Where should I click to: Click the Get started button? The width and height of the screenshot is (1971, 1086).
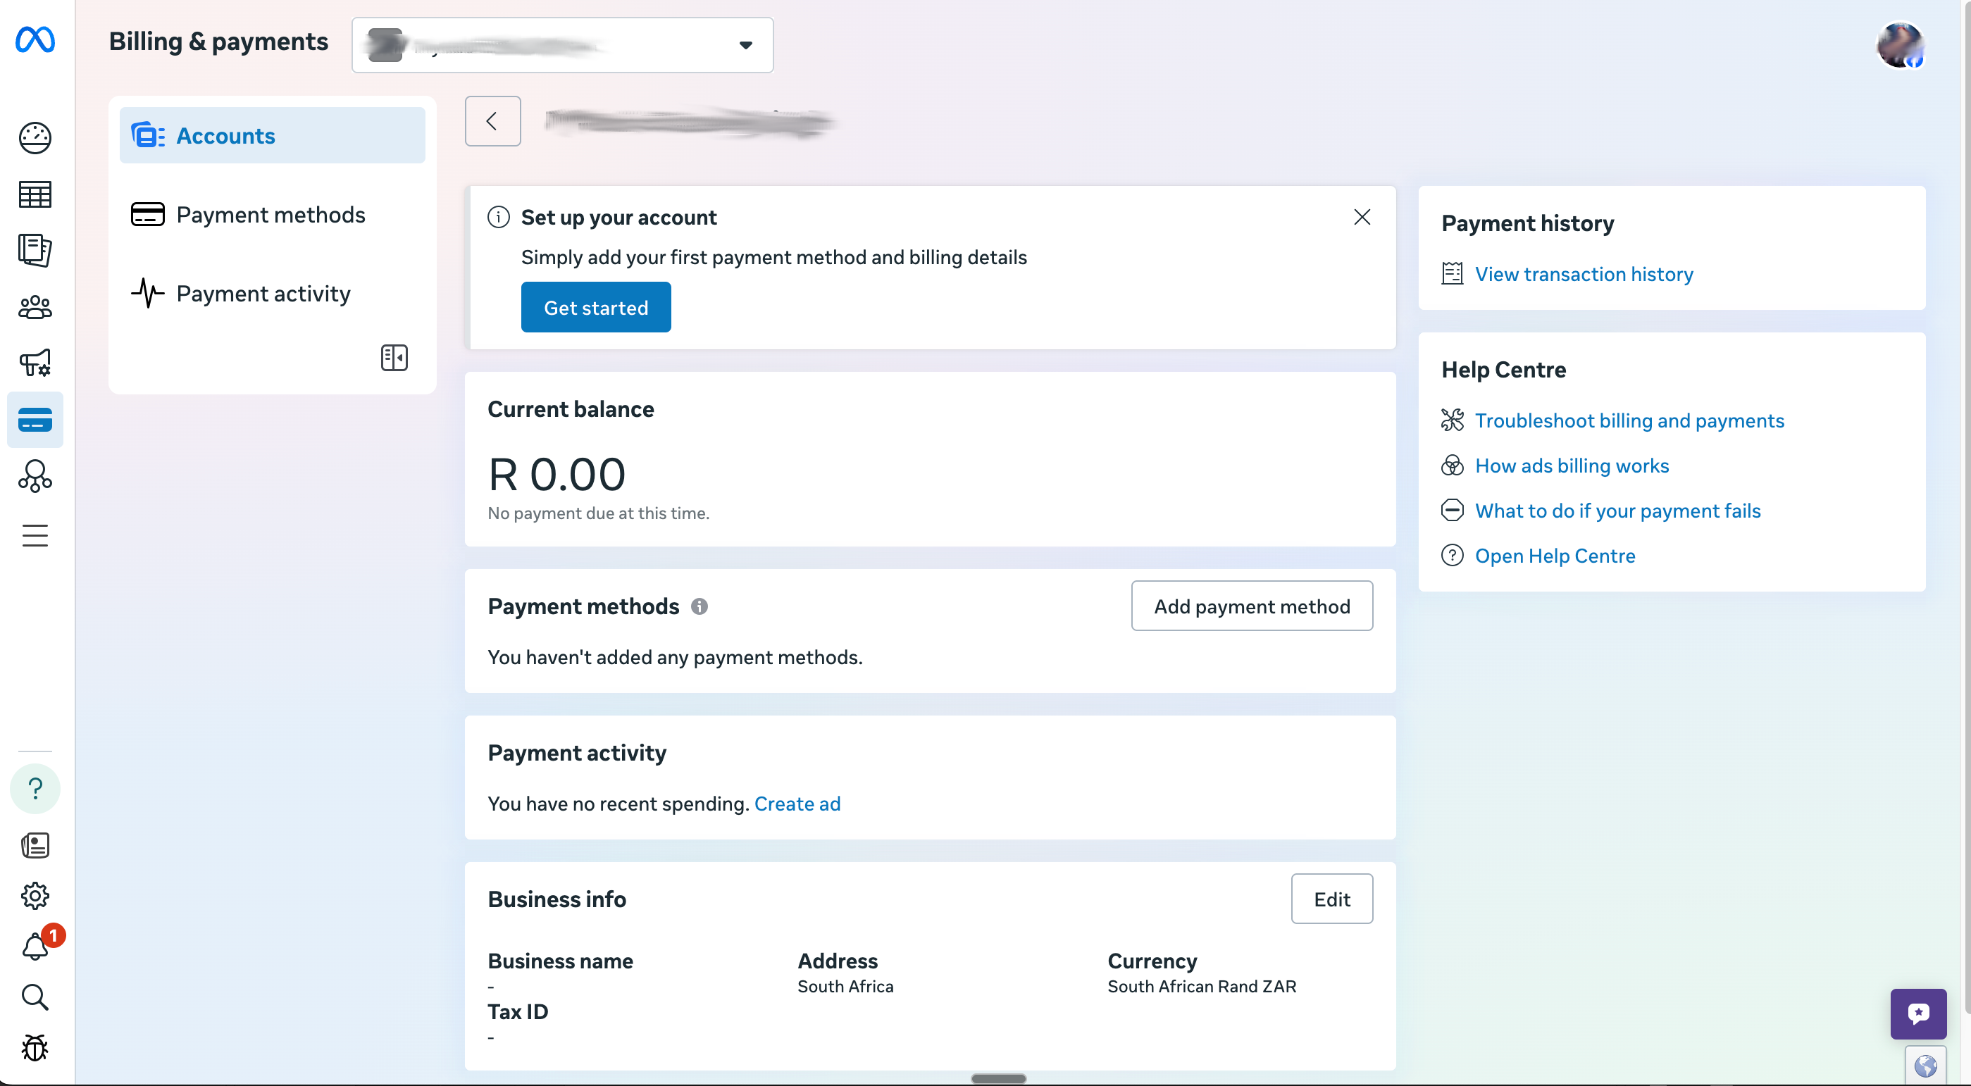595,308
